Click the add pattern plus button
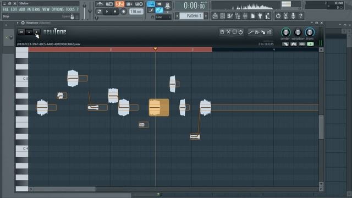Viewport: 352px width, 198px height. click(x=206, y=16)
